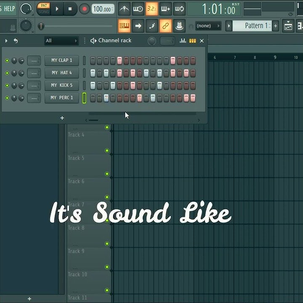The image size is (303, 303).
Task: Toggle last step of MY PERC 1
Action: 193,98
